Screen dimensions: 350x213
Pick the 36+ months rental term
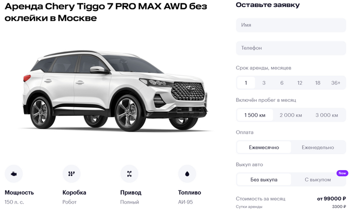point(335,83)
